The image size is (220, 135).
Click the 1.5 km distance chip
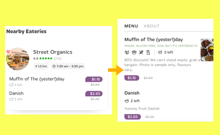pos(41,66)
